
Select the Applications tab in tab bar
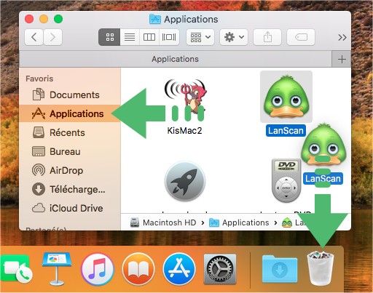click(175, 59)
